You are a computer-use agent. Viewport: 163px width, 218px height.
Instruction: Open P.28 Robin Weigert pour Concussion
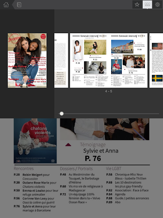[x=32, y=177]
